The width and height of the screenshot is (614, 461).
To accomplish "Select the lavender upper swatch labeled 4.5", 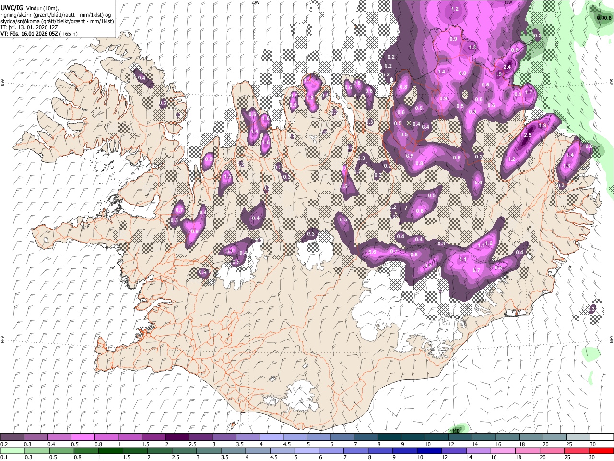I will [295, 437].
